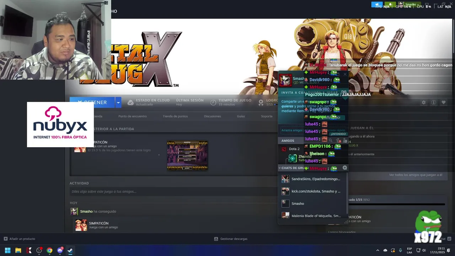This screenshot has height=256, width=455.
Task: Show hidden system tray icons chevron
Action: coord(378,250)
